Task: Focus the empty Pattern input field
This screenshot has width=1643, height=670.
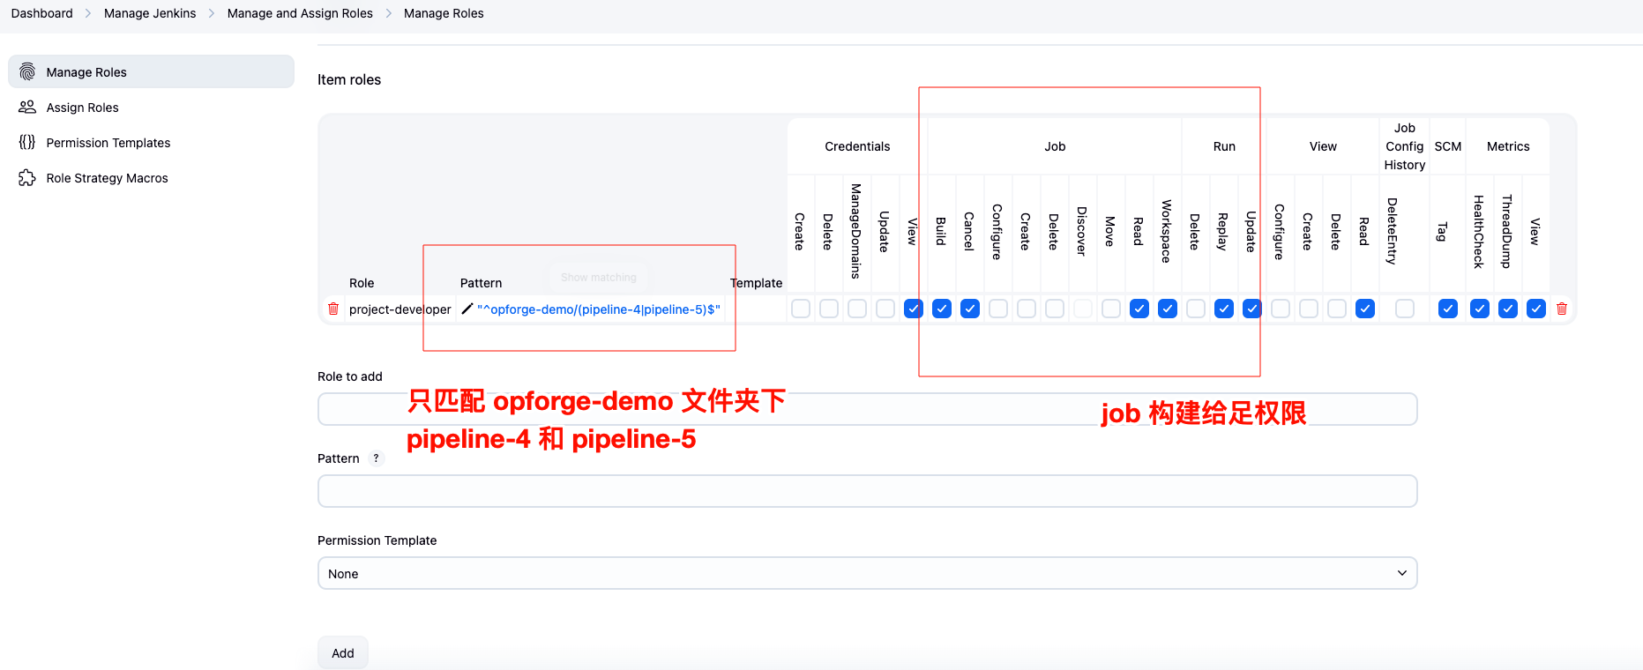Action: (x=867, y=492)
